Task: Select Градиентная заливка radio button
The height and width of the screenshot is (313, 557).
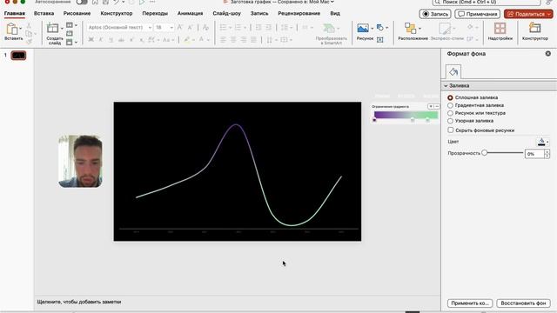Action: pos(450,105)
